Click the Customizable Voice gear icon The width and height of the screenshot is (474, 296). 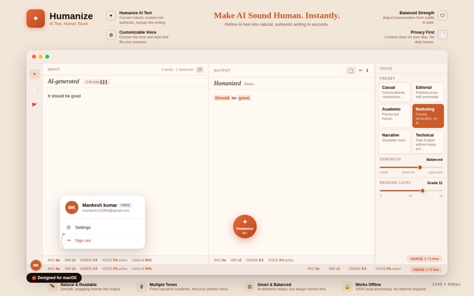click(x=111, y=35)
